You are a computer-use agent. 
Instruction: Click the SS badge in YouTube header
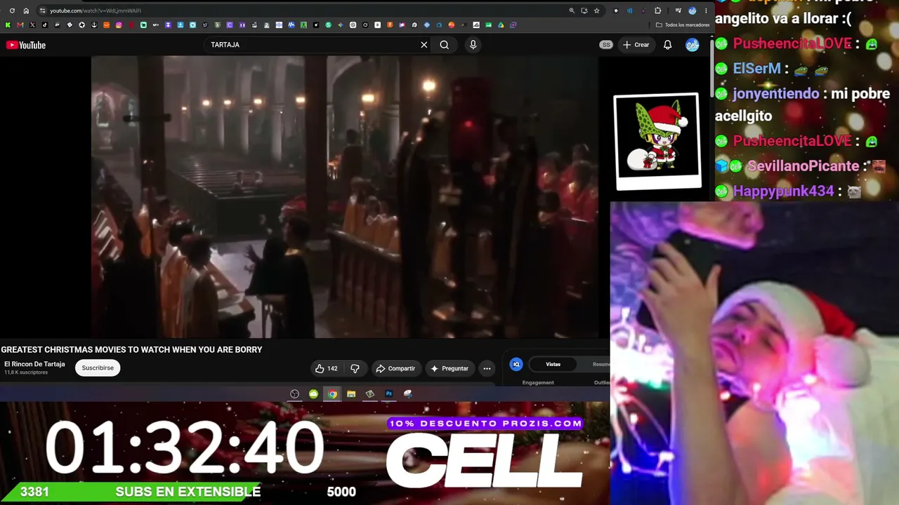click(606, 45)
